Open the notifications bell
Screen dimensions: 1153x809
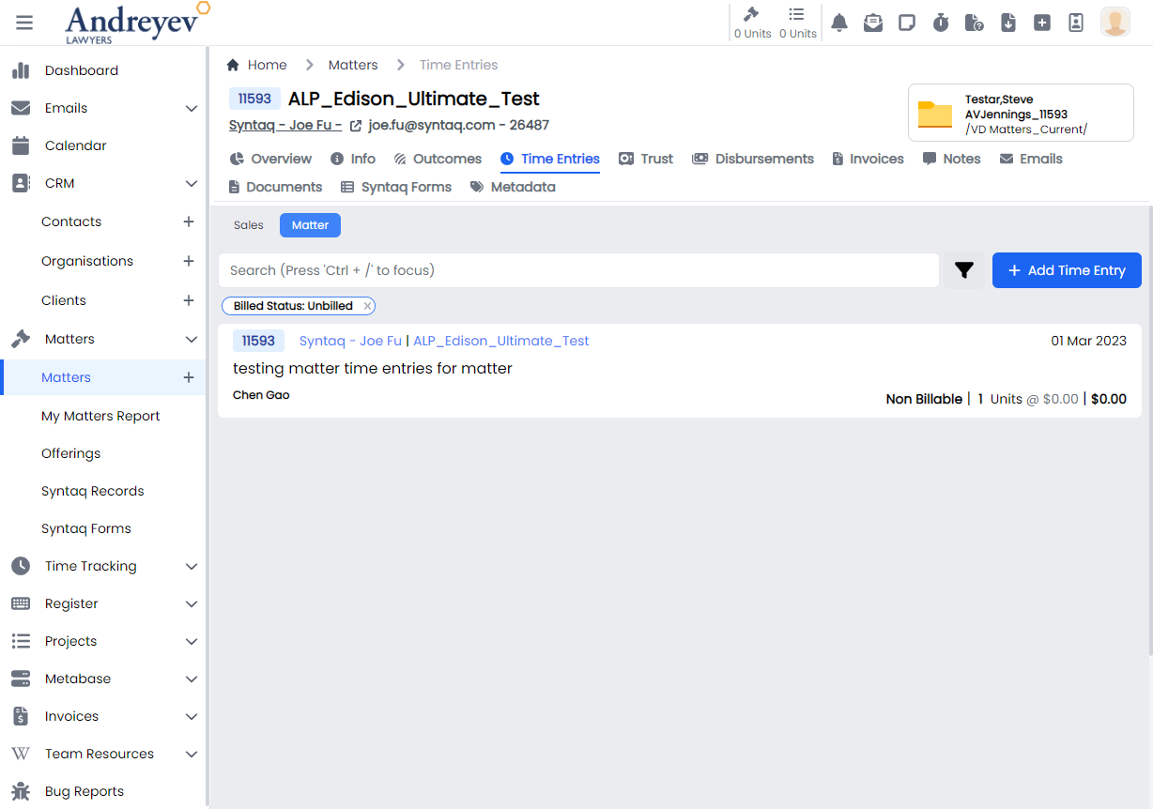pyautogui.click(x=839, y=23)
